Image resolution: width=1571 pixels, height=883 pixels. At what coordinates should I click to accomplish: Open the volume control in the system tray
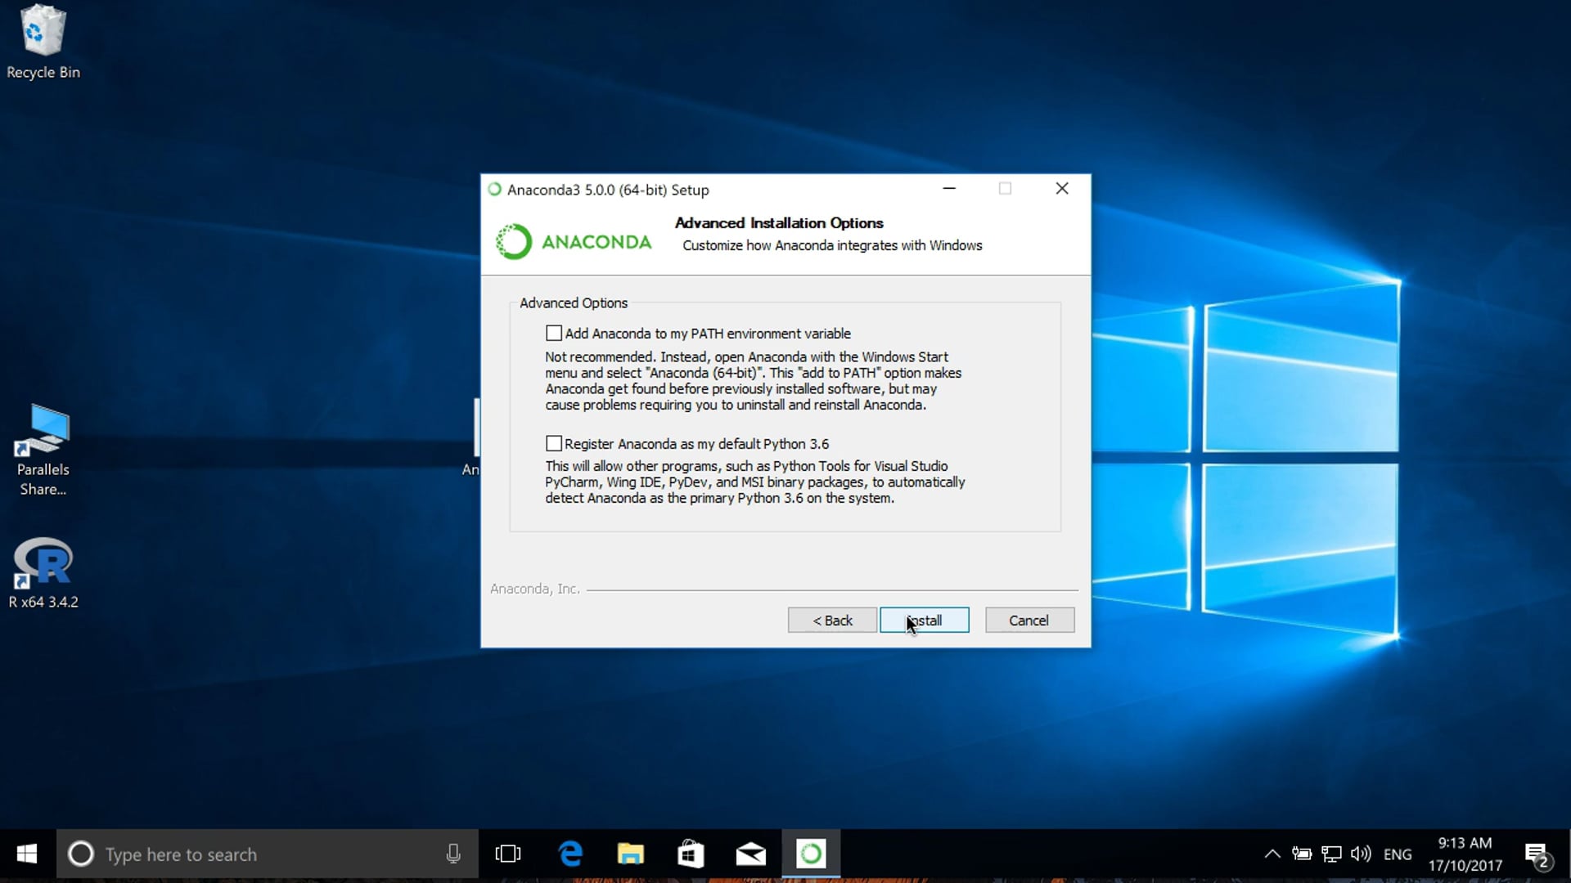1361,854
